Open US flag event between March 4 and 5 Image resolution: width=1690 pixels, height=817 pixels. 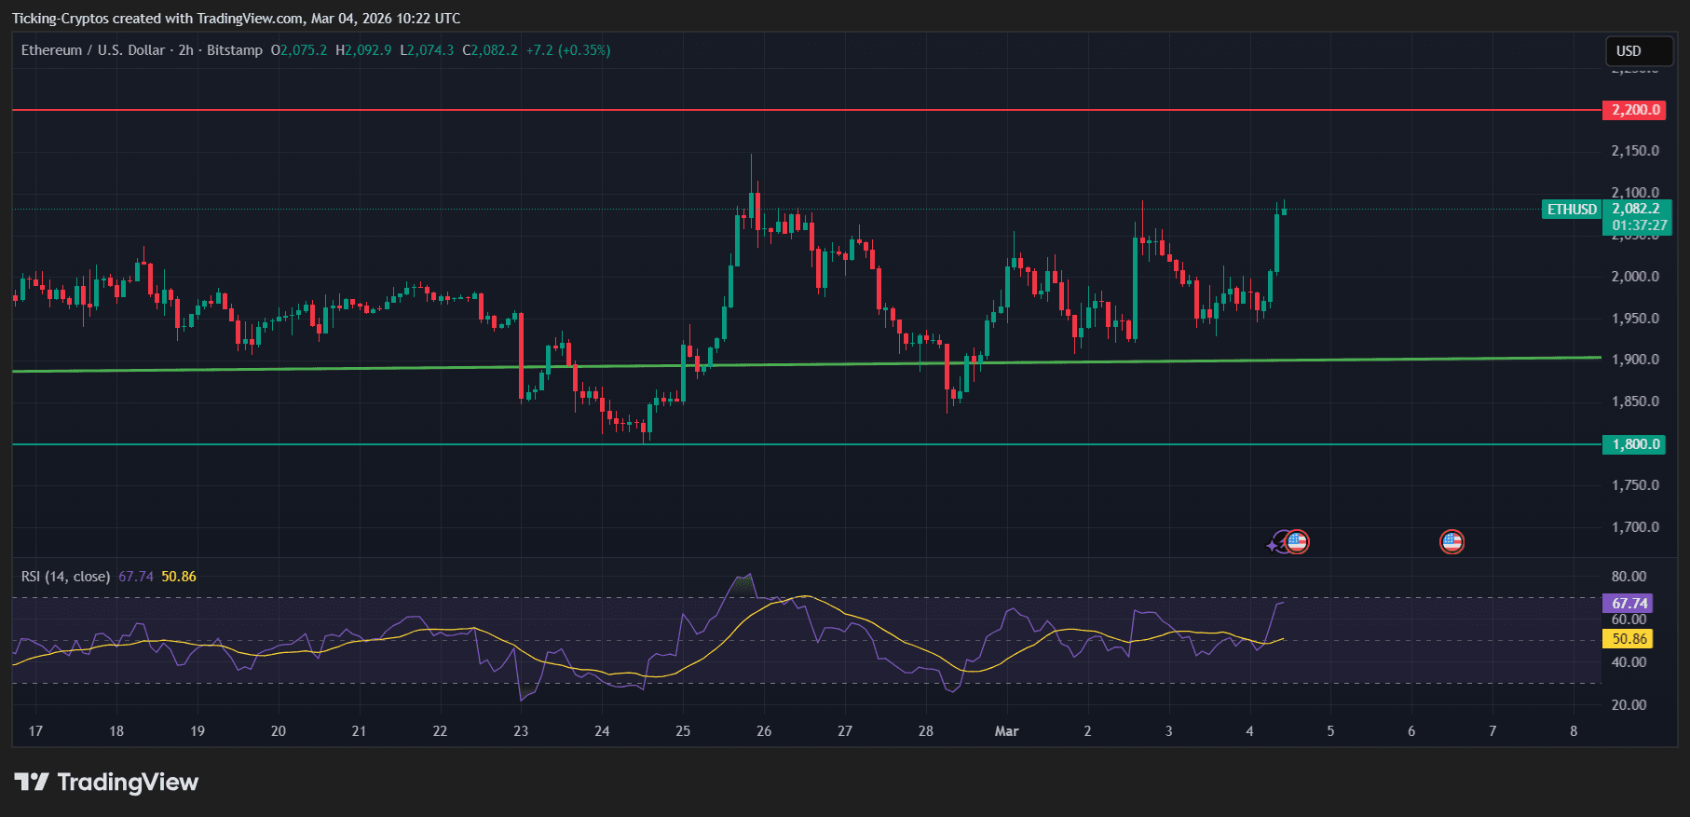(1297, 541)
